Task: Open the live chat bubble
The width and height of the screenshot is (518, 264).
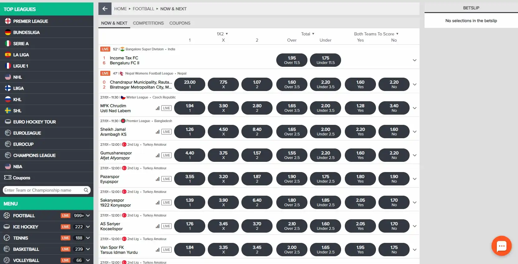Action: (x=501, y=246)
